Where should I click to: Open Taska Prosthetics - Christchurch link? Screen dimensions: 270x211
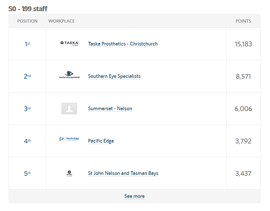[x=123, y=44]
